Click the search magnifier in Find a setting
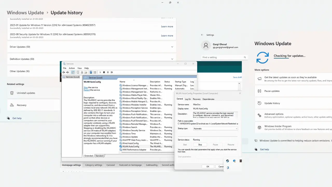332x187 pixels. 245,57
